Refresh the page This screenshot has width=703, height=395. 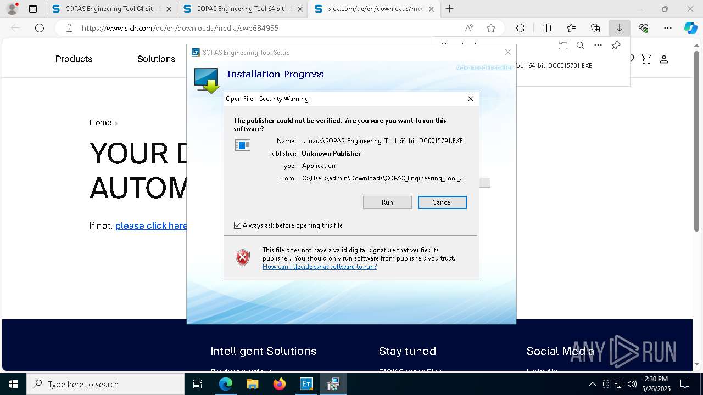[40, 28]
